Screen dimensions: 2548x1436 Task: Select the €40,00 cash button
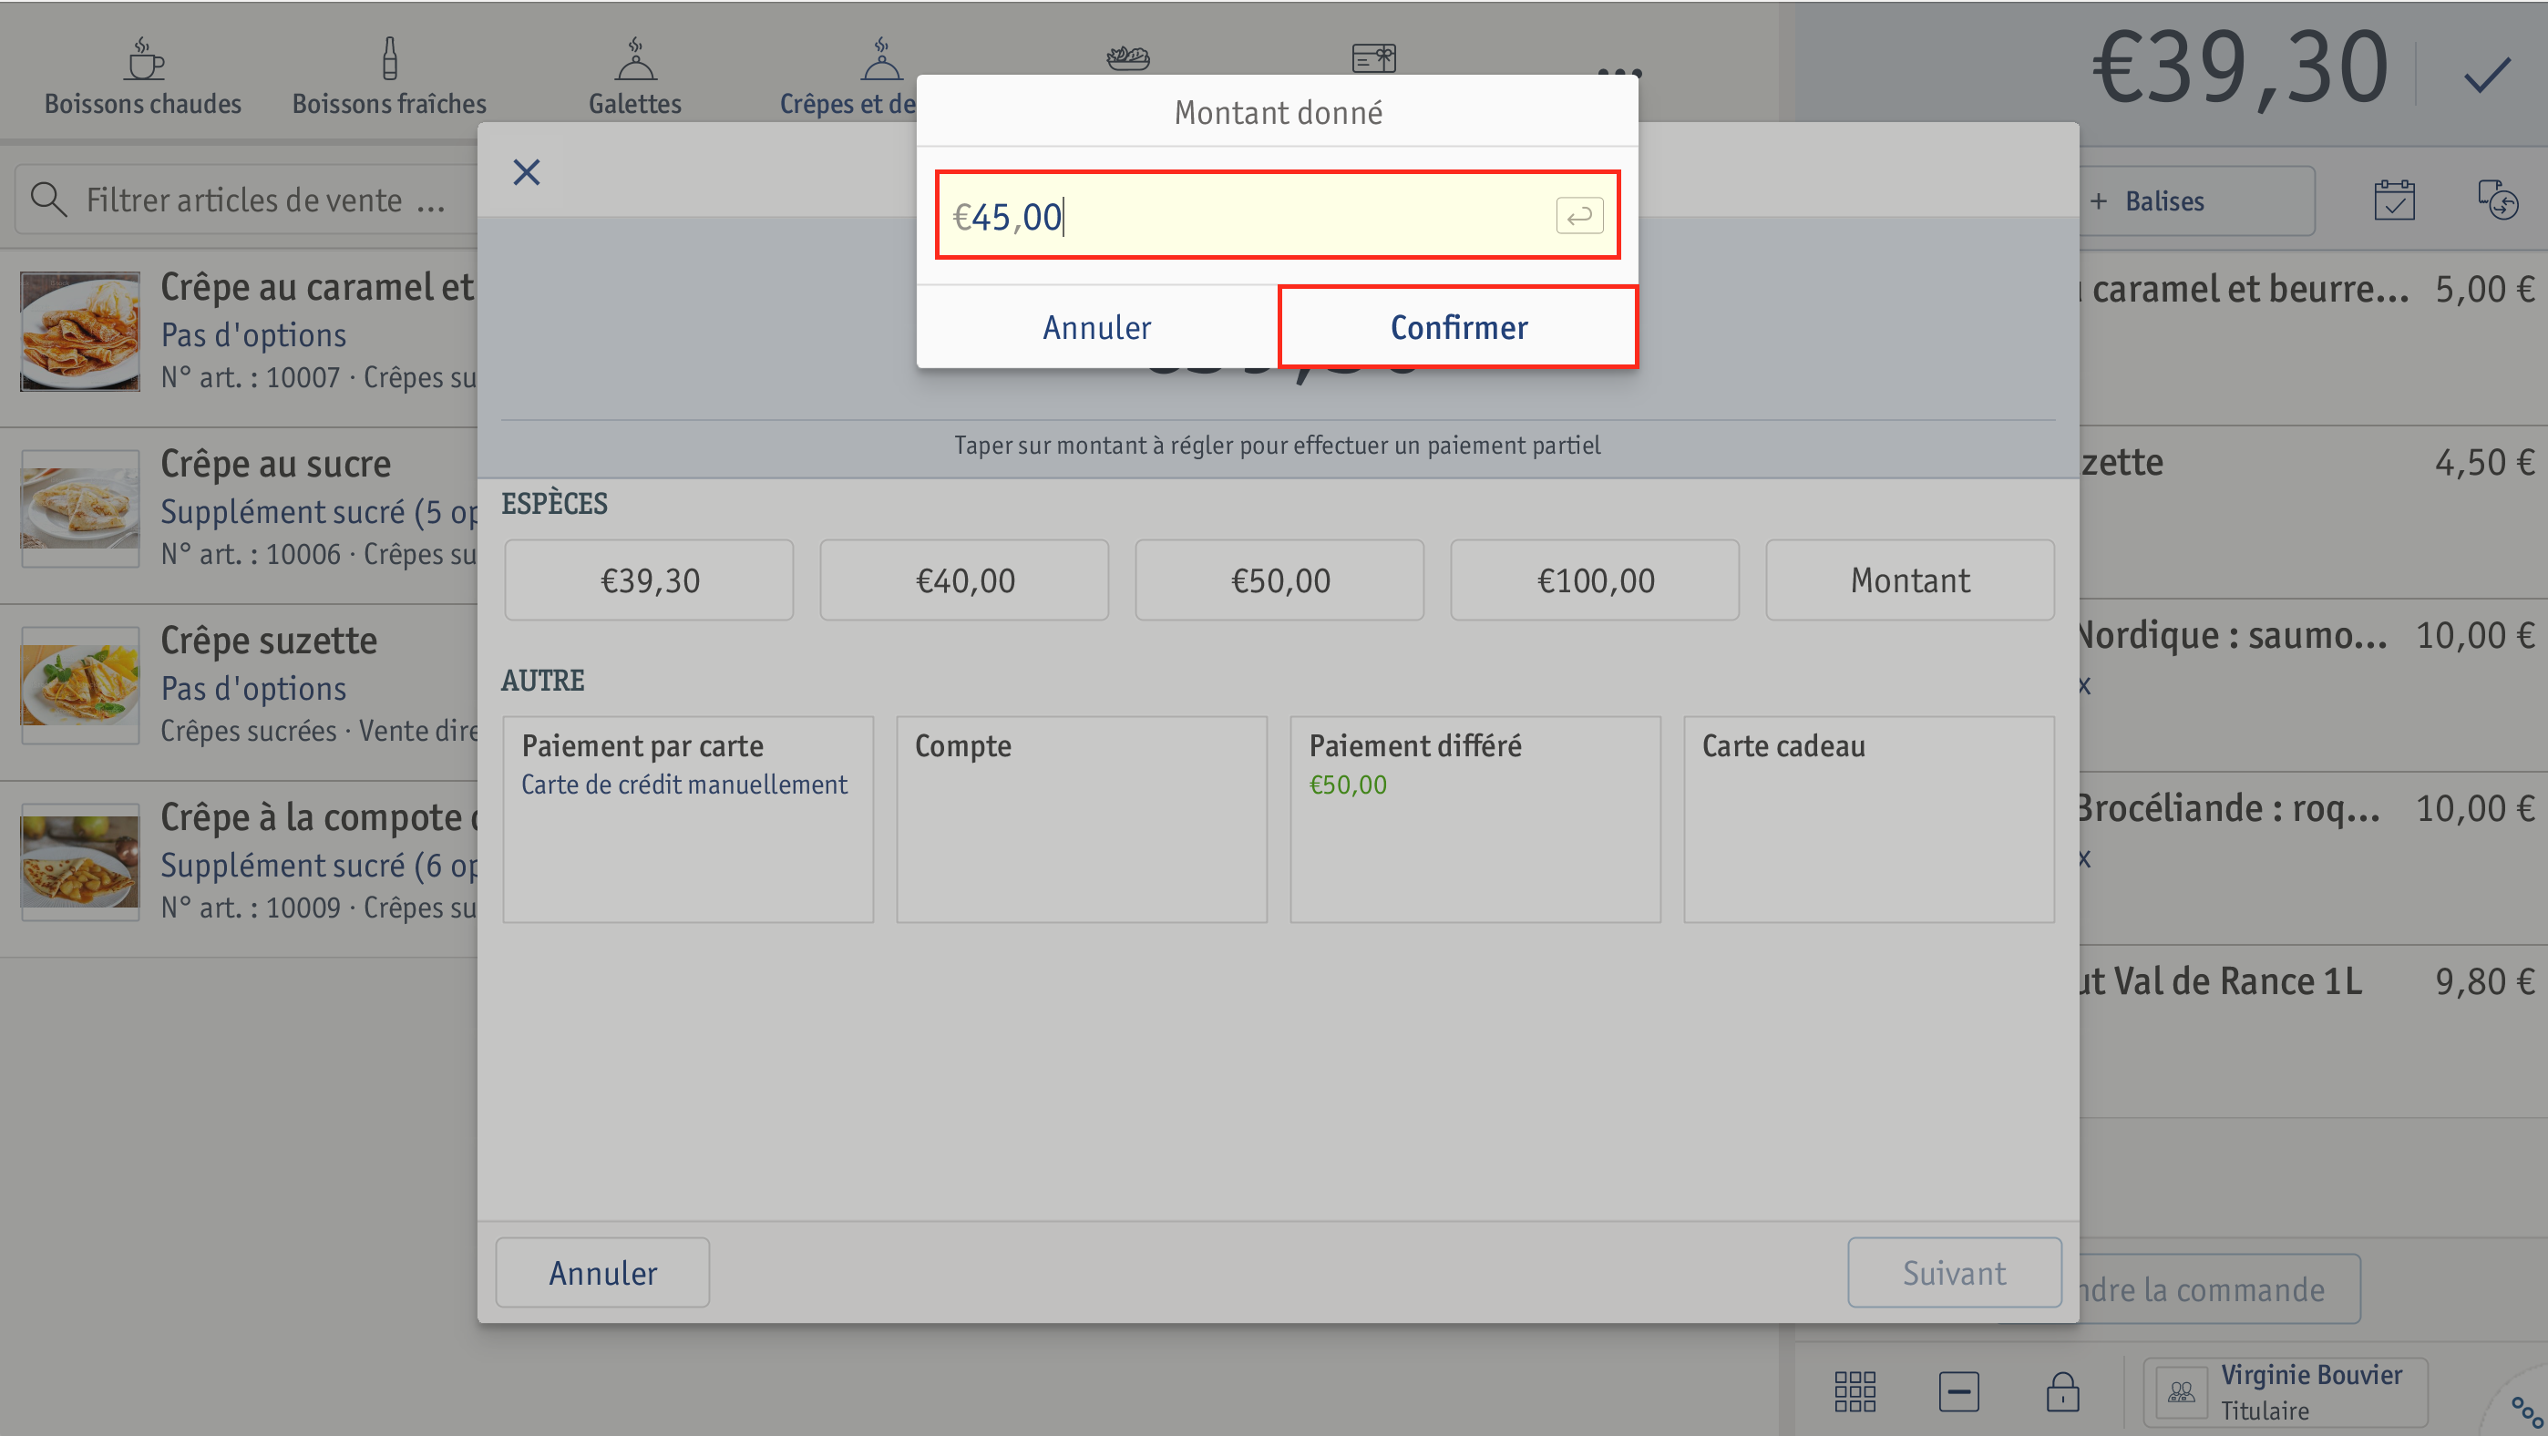pyautogui.click(x=964, y=580)
